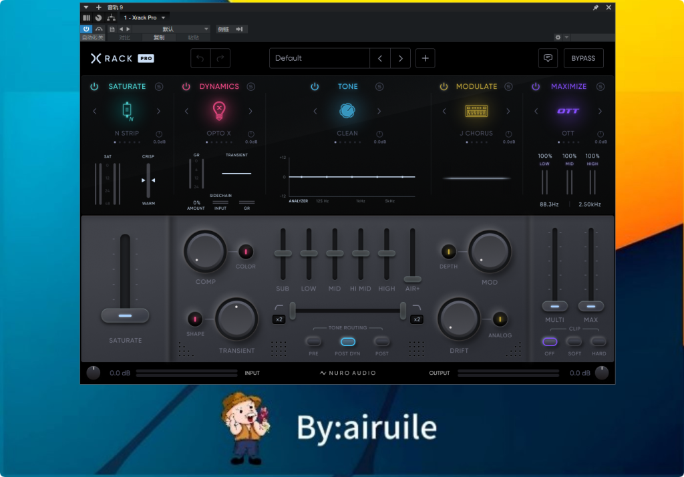Click the SATURATE fader handle

point(125,315)
